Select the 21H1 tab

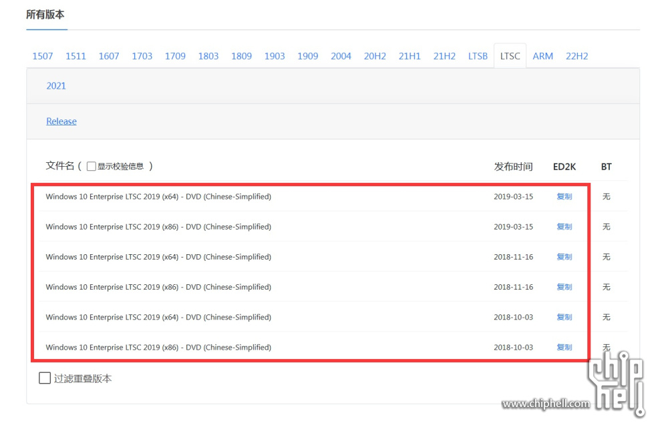(410, 56)
